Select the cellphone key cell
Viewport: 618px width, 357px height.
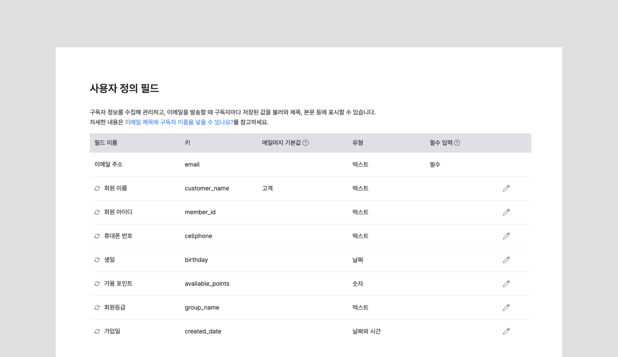click(x=199, y=236)
